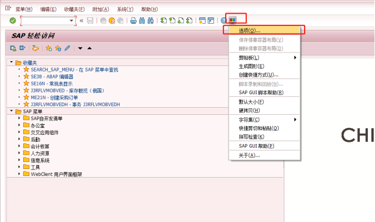This screenshot has width=375, height=222.
Task: Click the grey Back arrow icon
Action: point(103,21)
